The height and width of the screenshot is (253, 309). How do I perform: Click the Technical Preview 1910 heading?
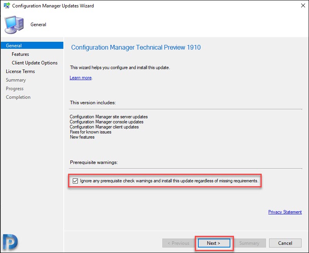(x=136, y=47)
